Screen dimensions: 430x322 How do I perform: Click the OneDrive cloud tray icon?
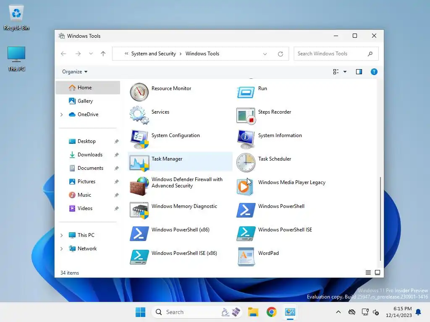point(352,312)
